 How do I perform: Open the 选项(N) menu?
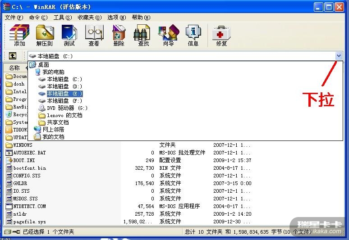117,17
